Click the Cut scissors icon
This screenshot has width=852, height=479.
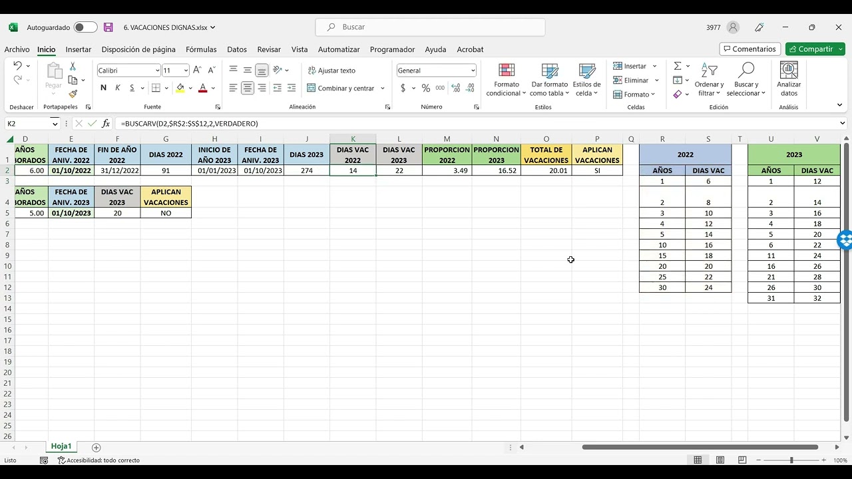(x=73, y=67)
